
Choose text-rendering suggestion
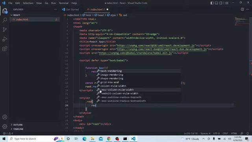coord(138,71)
